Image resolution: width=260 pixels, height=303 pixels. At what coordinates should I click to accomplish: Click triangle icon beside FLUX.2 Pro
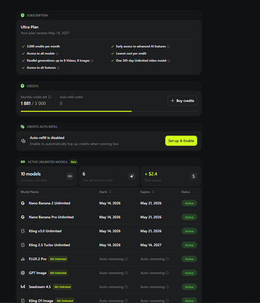(23, 259)
